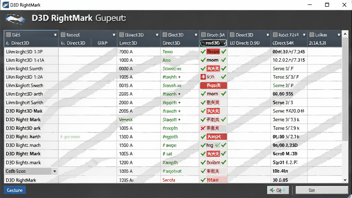Click the 1200 A cell
This screenshot has height=198, width=352.
[x=126, y=162]
